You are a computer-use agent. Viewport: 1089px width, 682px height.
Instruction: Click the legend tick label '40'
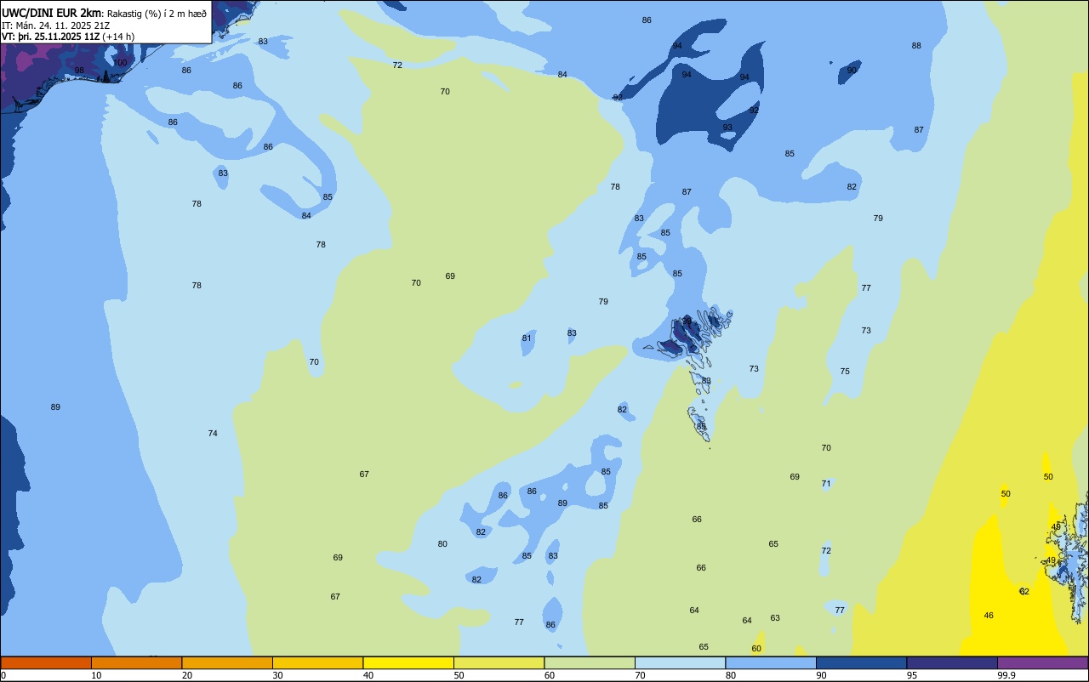point(368,675)
